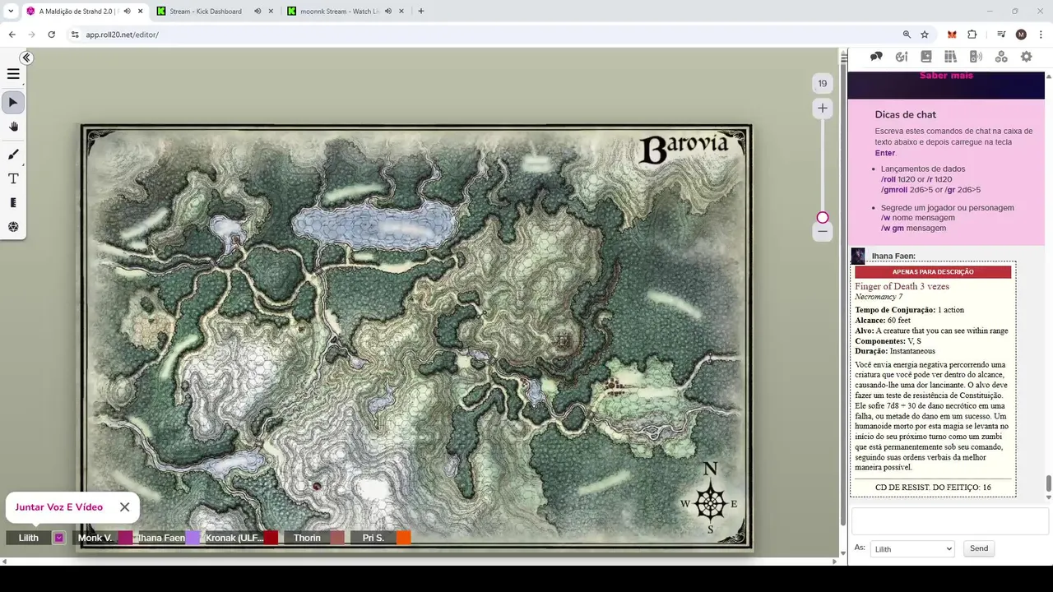
Task: Select the Kronak (ULF... player tag
Action: (x=234, y=538)
